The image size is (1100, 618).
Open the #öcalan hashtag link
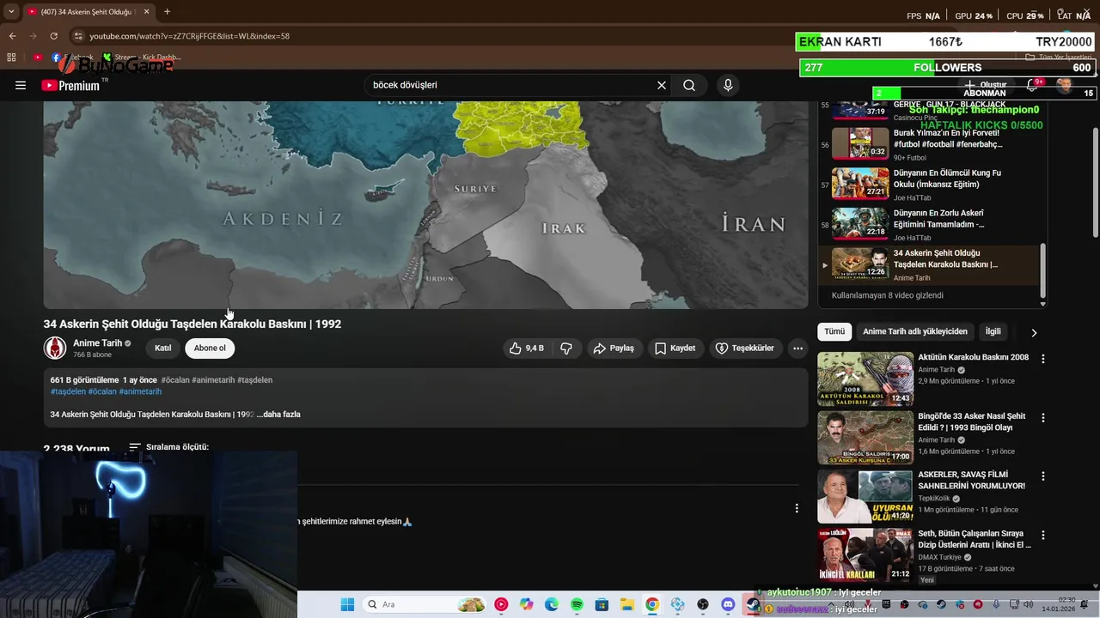[174, 380]
